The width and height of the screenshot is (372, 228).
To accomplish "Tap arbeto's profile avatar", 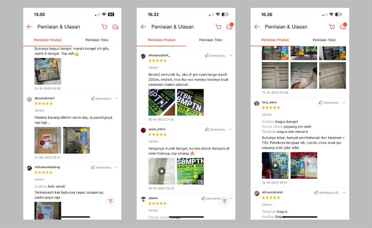I will pyautogui.click(x=143, y=199).
